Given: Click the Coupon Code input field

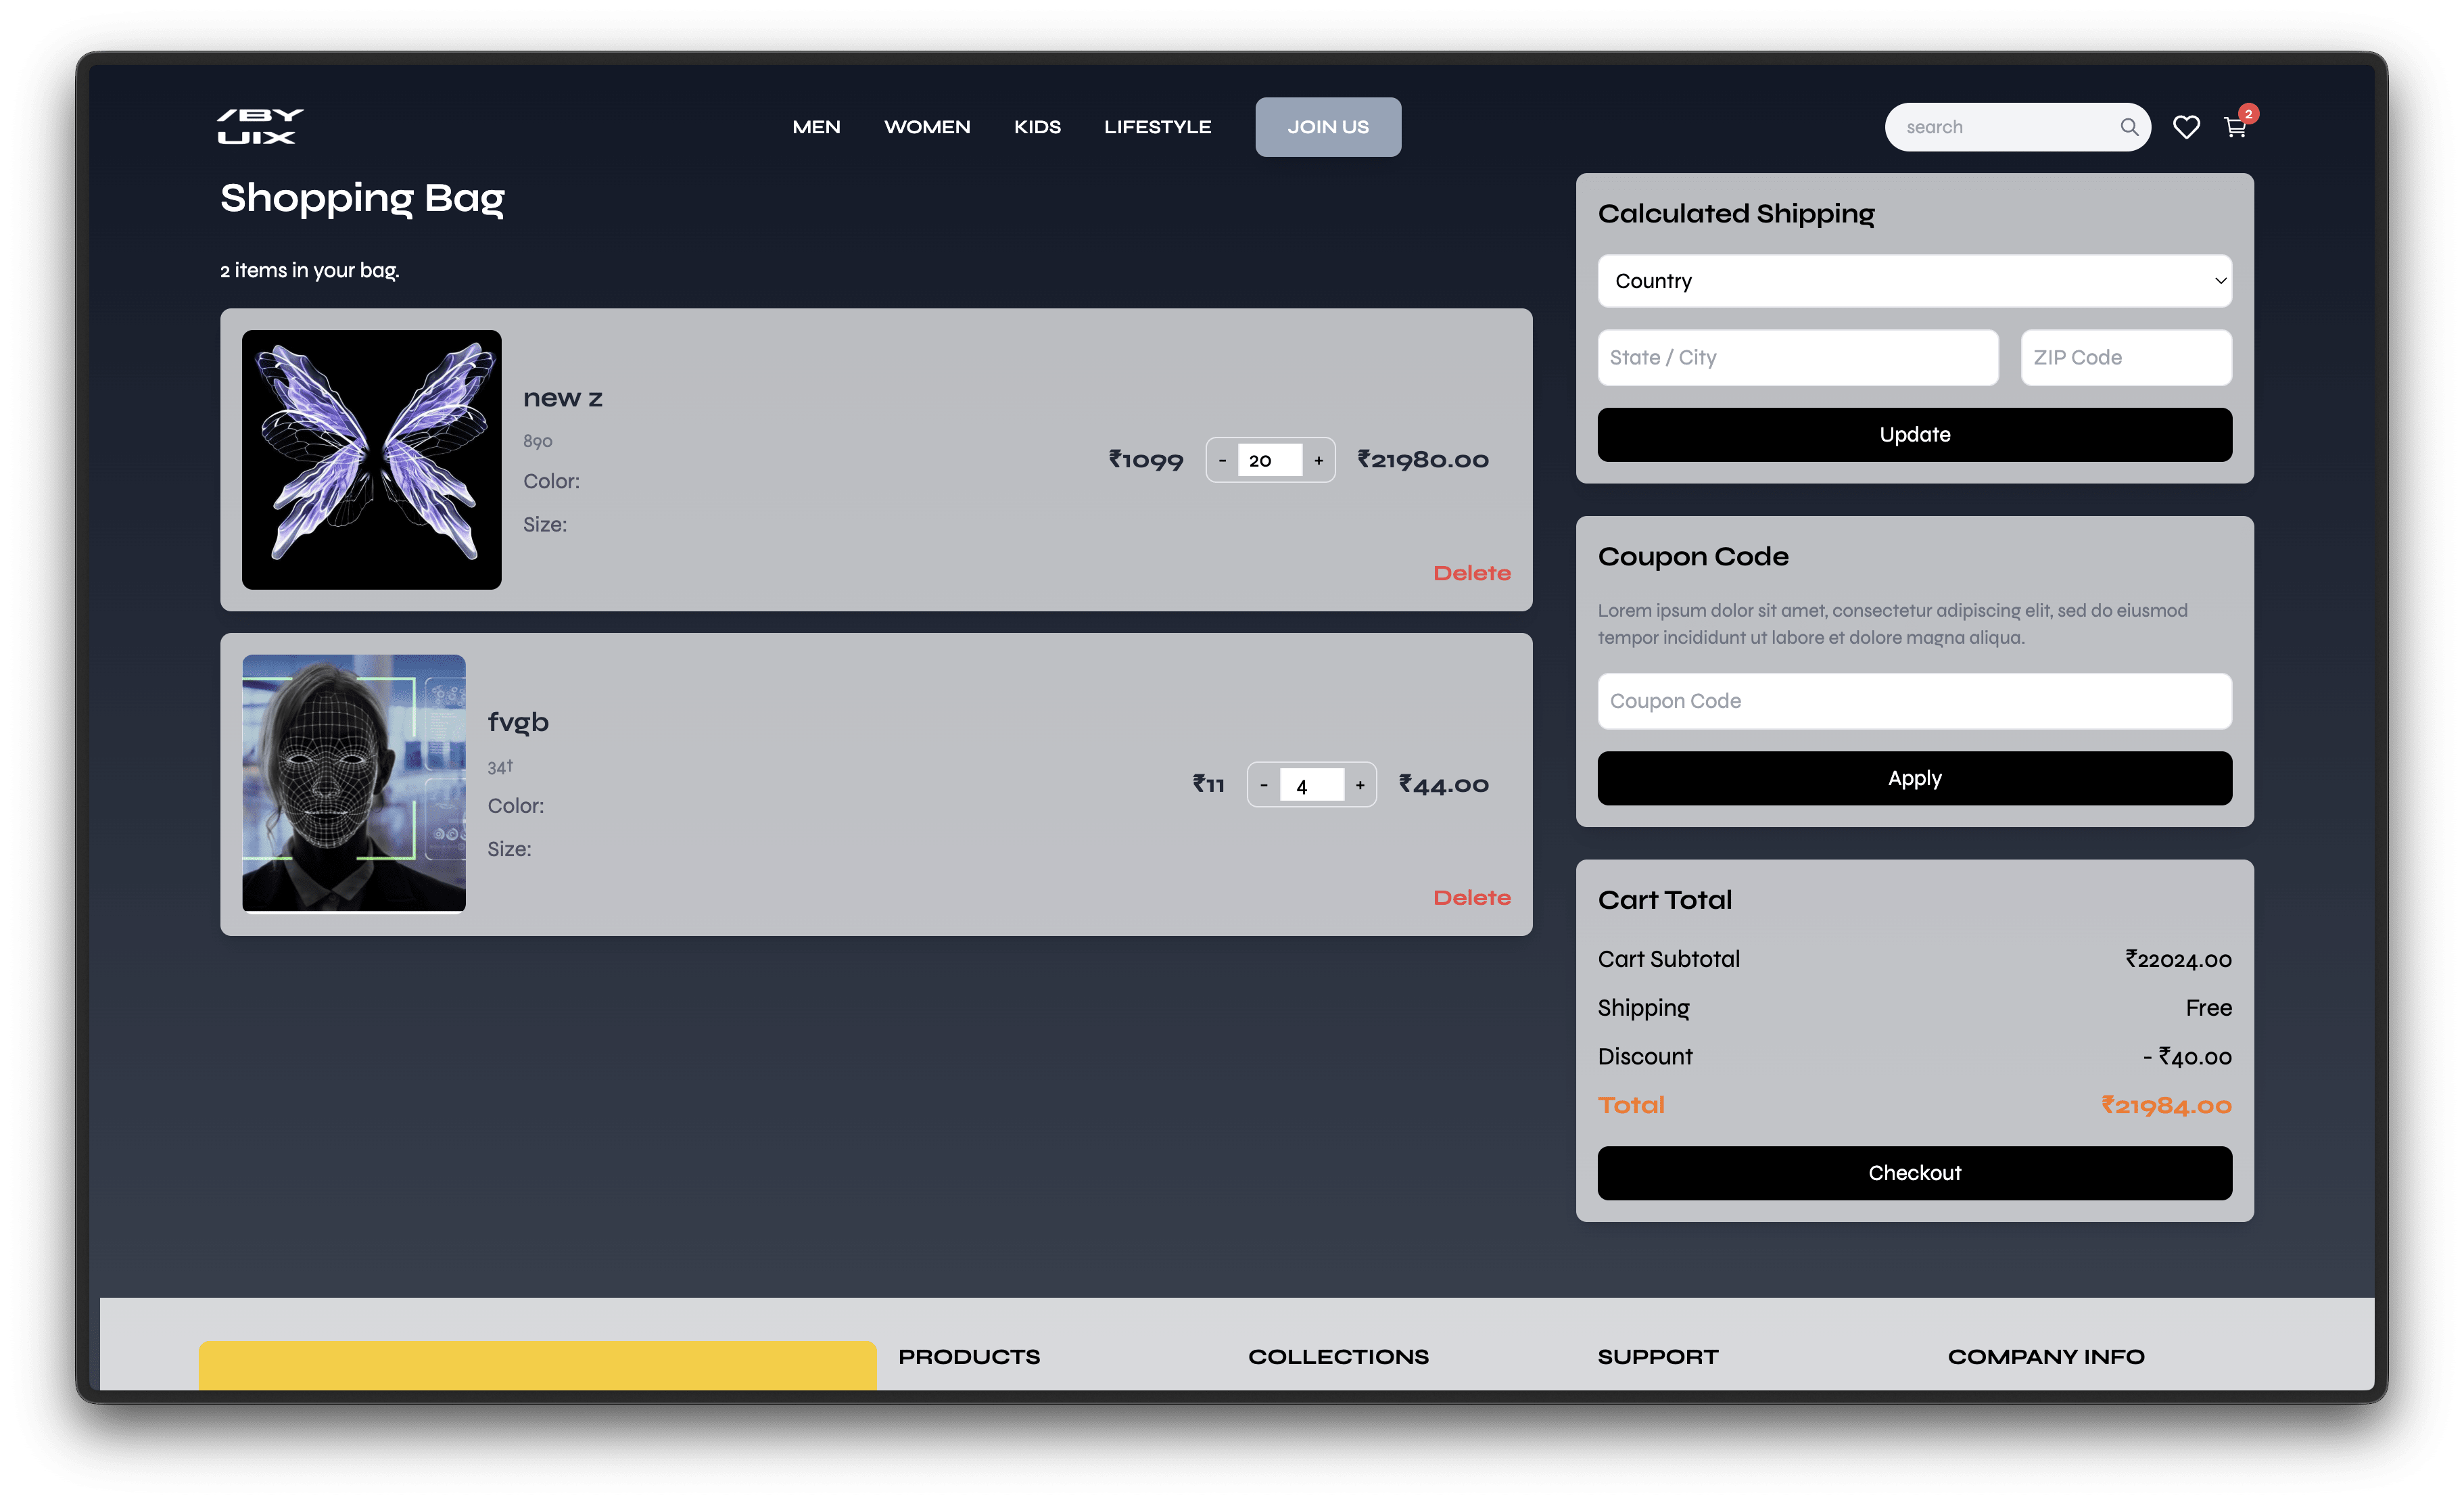Looking at the screenshot, I should 1914,701.
